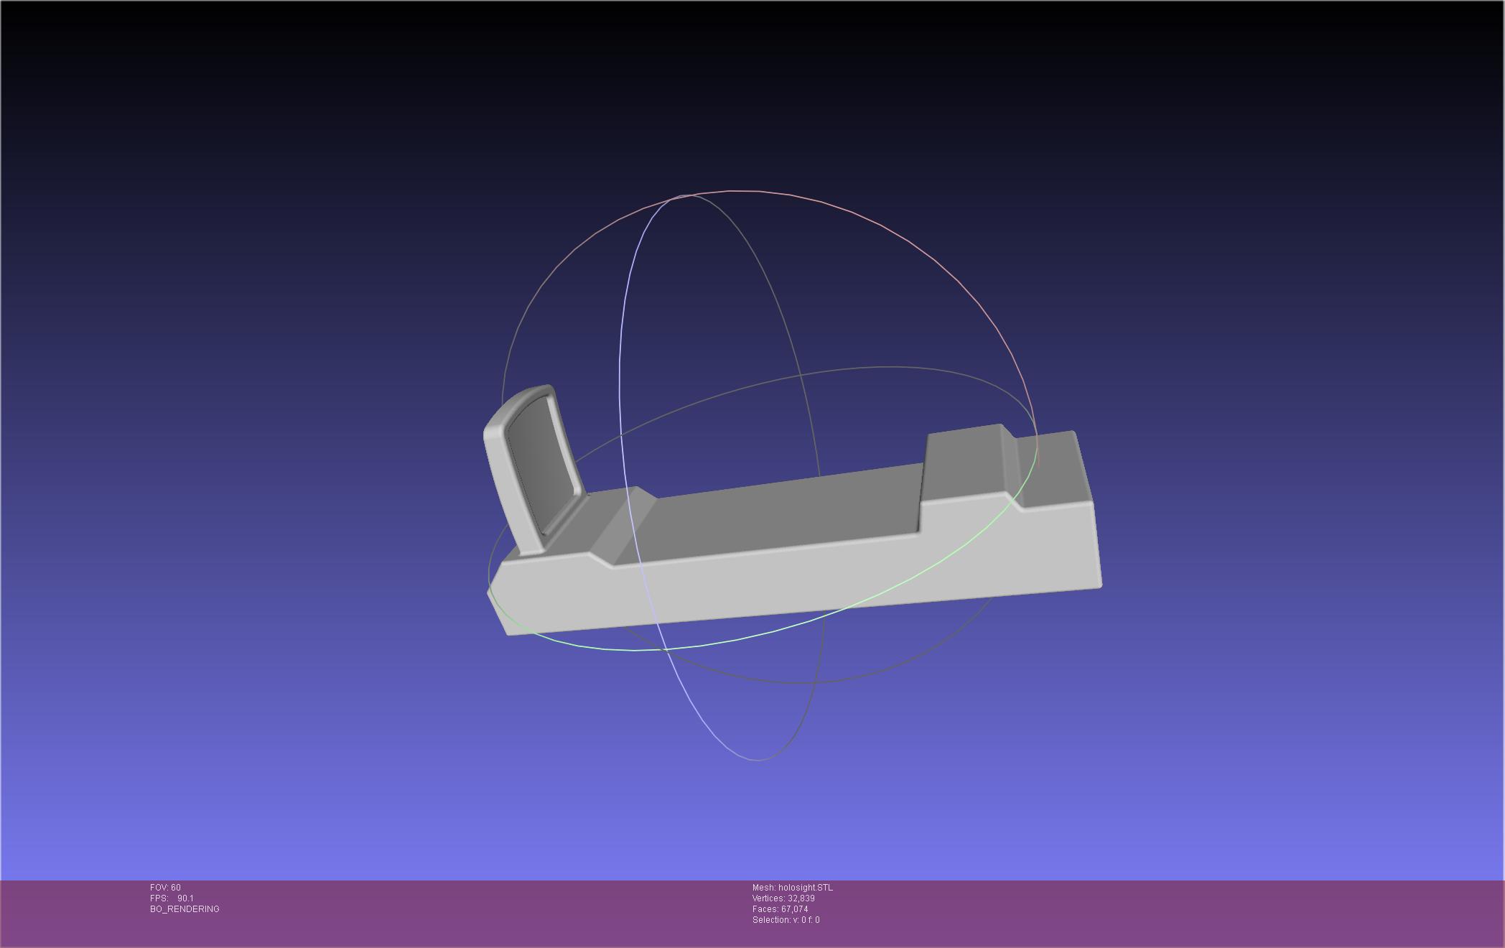The width and height of the screenshot is (1505, 948).
Task: Click the Faces: 67,074 count
Action: (780, 909)
